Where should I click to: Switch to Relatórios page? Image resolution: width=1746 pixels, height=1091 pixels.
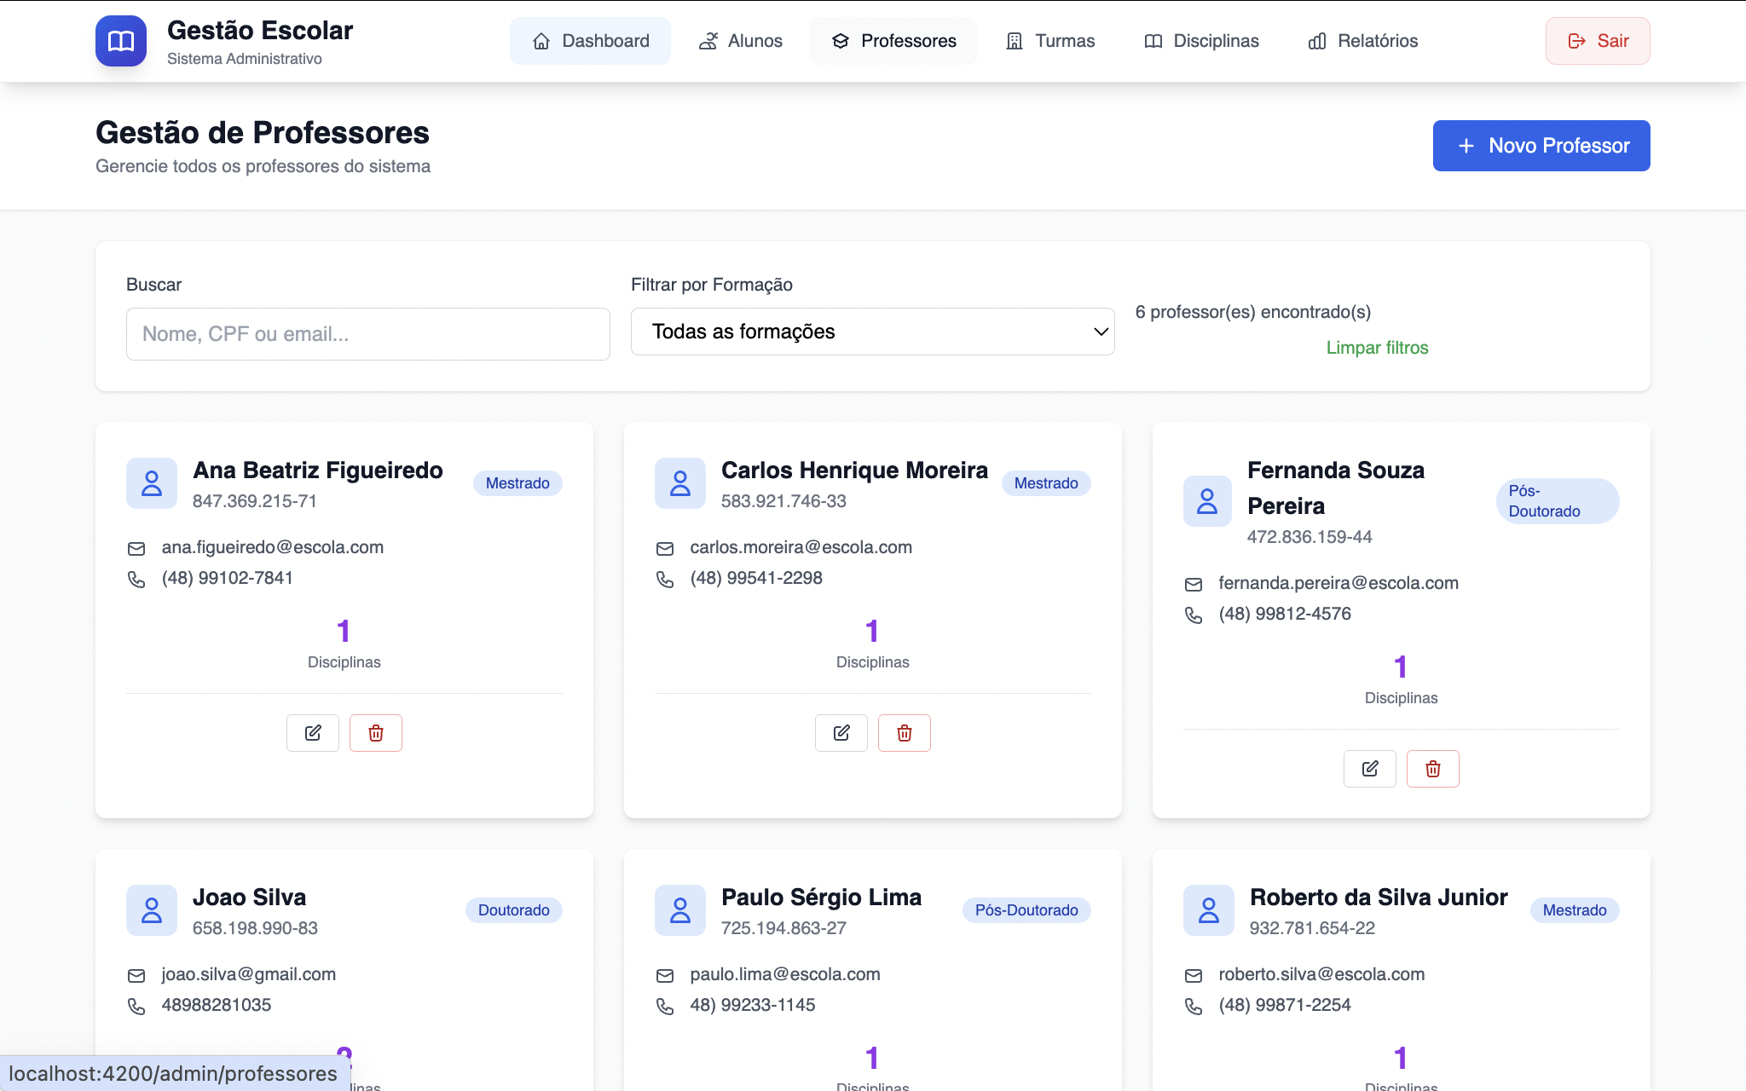tap(1362, 41)
